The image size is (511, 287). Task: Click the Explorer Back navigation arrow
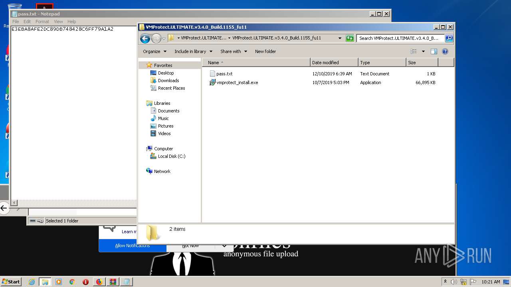tap(145, 38)
